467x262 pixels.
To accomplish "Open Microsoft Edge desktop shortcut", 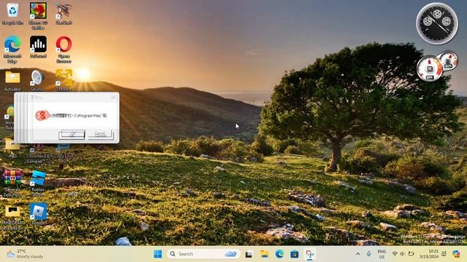I will point(12,49).
